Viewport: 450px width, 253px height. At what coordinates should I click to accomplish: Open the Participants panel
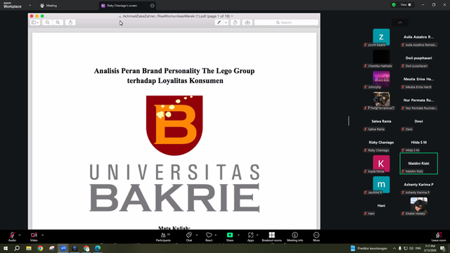(163, 237)
